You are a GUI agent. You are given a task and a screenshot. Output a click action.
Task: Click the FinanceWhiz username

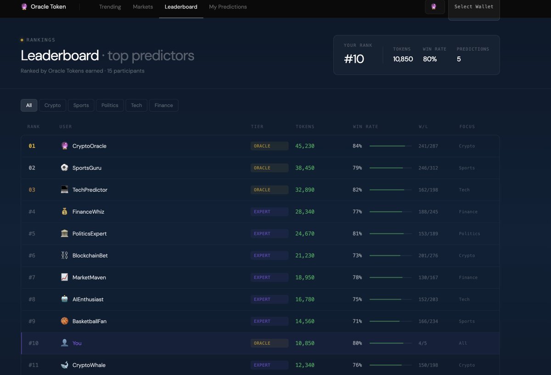tap(88, 212)
